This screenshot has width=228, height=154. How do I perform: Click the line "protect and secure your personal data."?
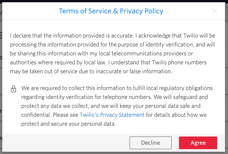(69, 124)
